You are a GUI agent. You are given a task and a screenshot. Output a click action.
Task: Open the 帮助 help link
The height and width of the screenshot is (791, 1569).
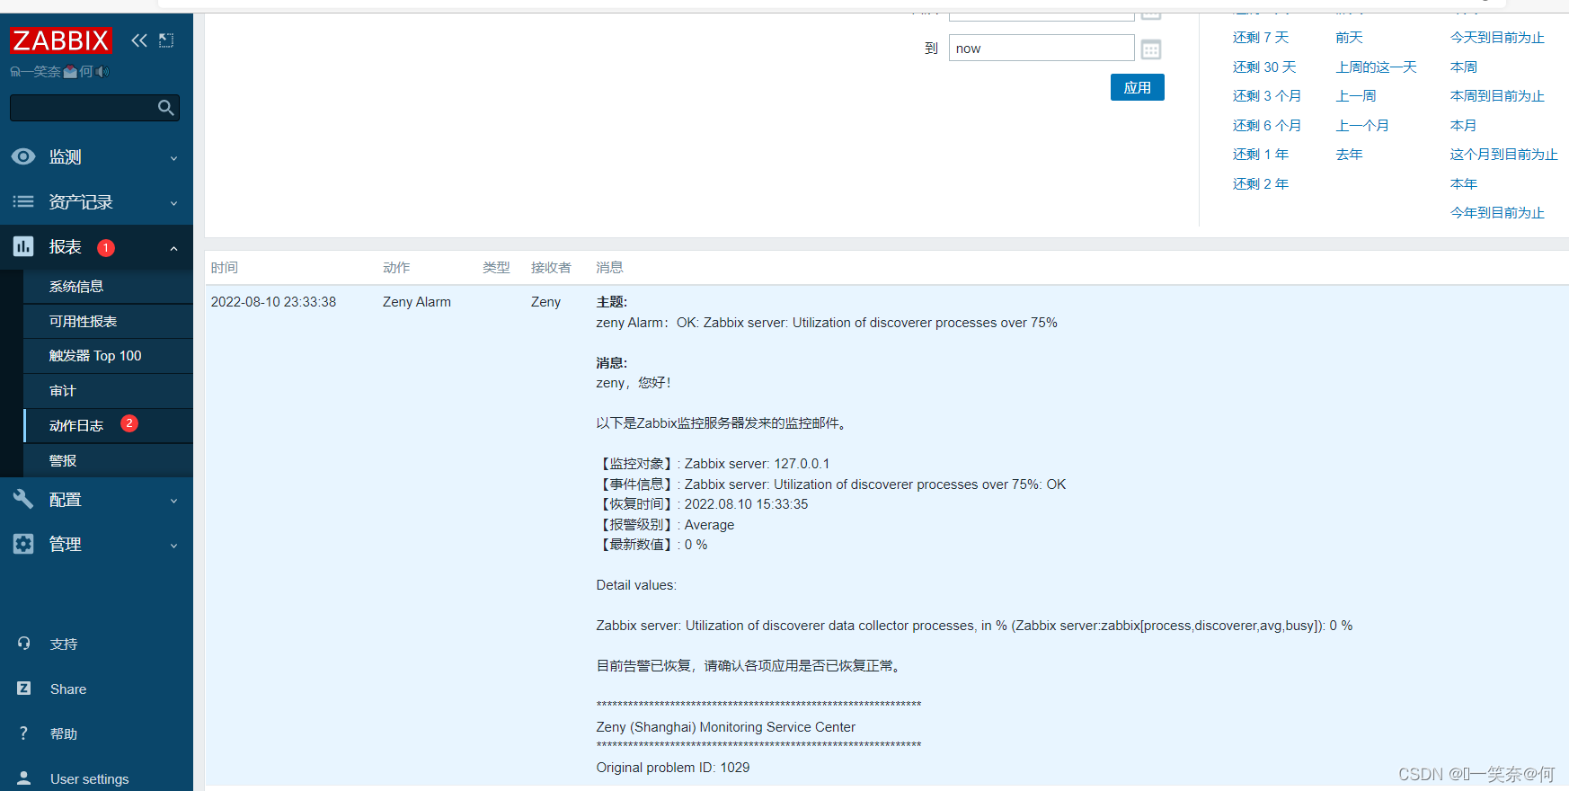(x=64, y=734)
